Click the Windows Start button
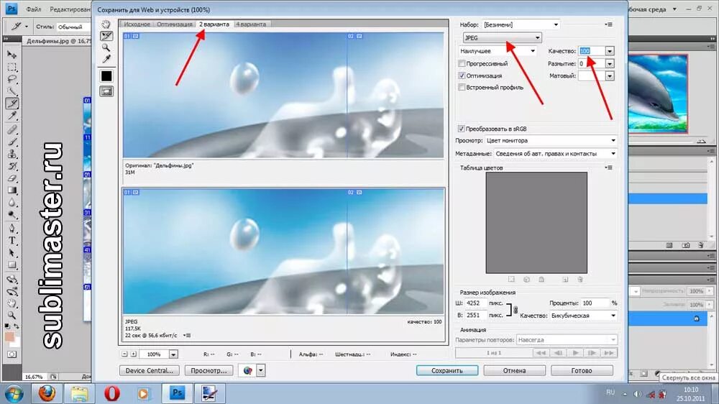This screenshot has width=719, height=404. pos(14,393)
